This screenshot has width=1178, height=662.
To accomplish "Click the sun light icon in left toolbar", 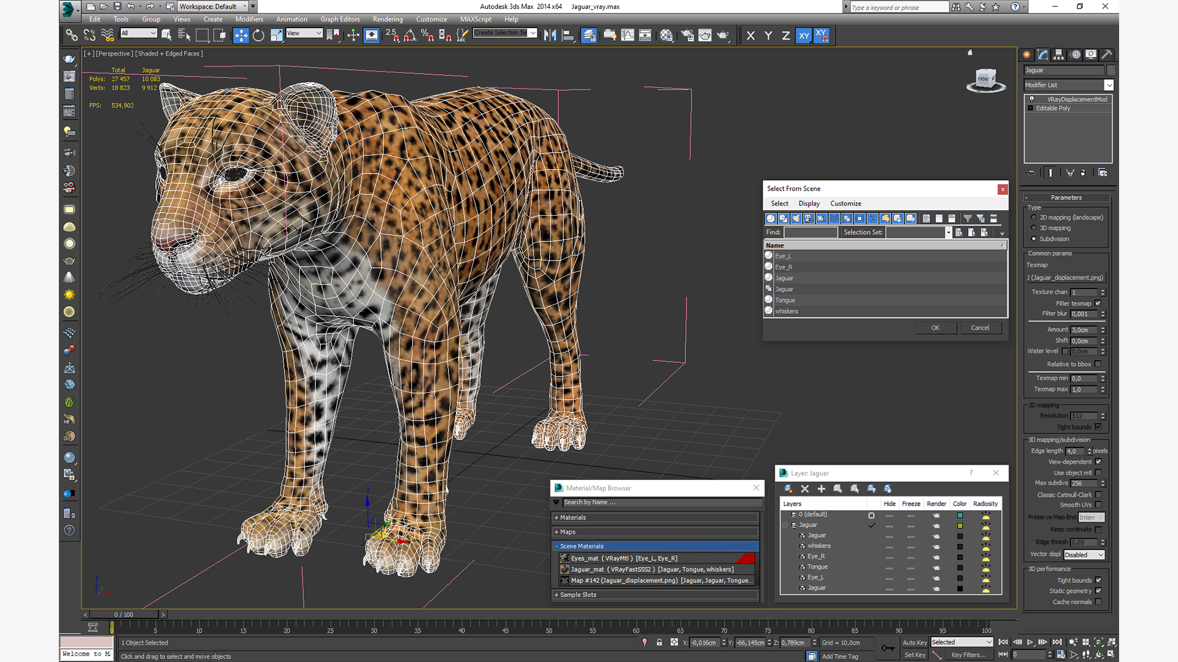I will [x=69, y=295].
